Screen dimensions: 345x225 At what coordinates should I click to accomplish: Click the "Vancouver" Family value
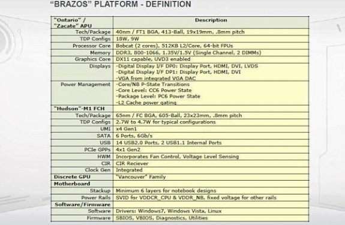140,177
